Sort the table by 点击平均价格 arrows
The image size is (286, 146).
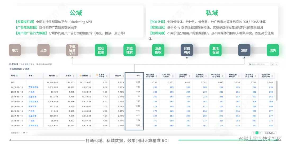tap(107, 76)
